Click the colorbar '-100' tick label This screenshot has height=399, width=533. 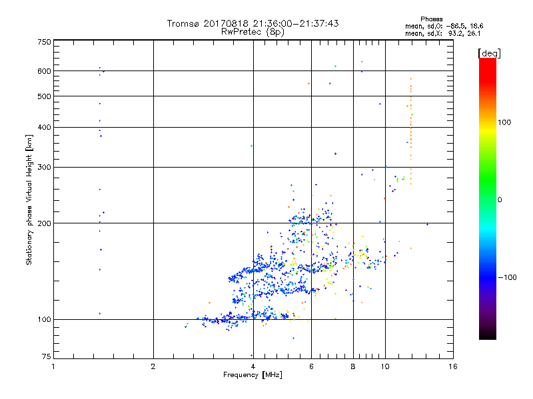tap(508, 277)
